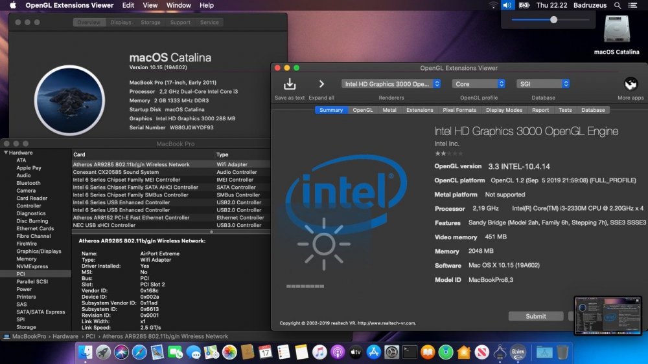Open the Pixel Formats tab
Image resolution: width=648 pixels, height=364 pixels.
click(x=459, y=110)
